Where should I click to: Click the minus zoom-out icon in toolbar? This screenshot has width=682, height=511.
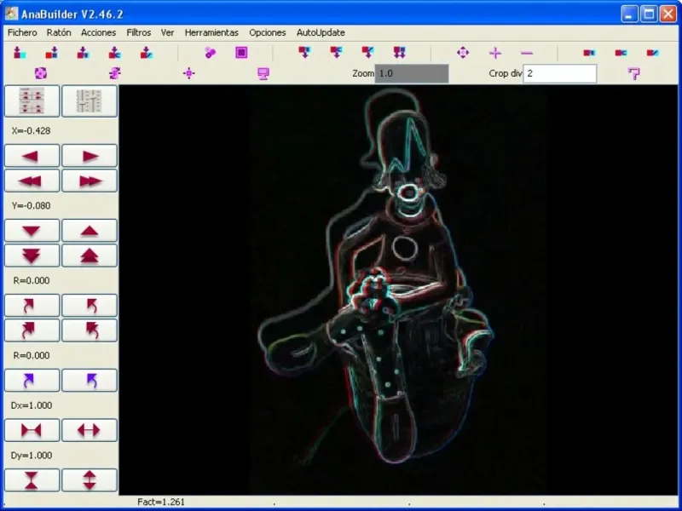[527, 53]
